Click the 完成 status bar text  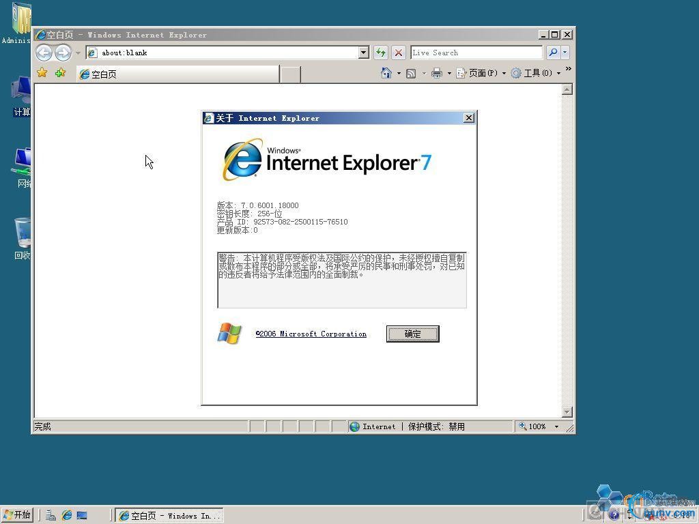click(42, 426)
